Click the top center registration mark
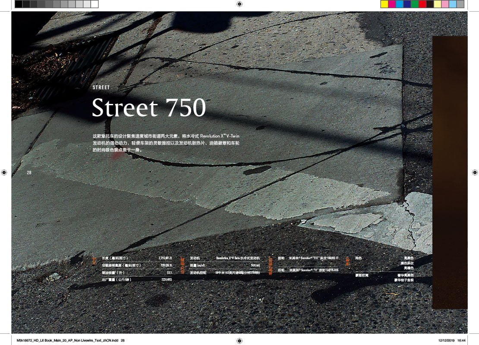Image resolution: width=479 pixels, height=345 pixels. (x=239, y=4)
